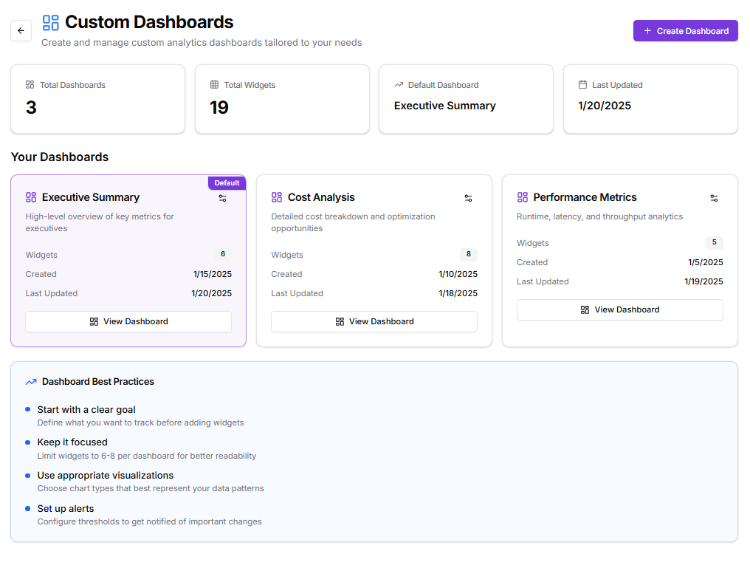This screenshot has height=568, width=750.
Task: Click the Your Dashboards section heading
Action: point(60,157)
